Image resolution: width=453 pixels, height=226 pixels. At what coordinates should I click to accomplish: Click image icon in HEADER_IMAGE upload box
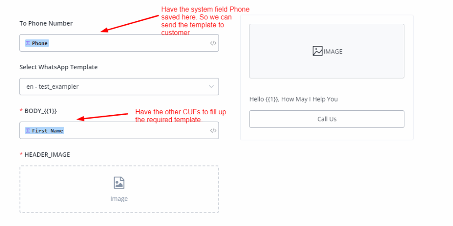[119, 183]
